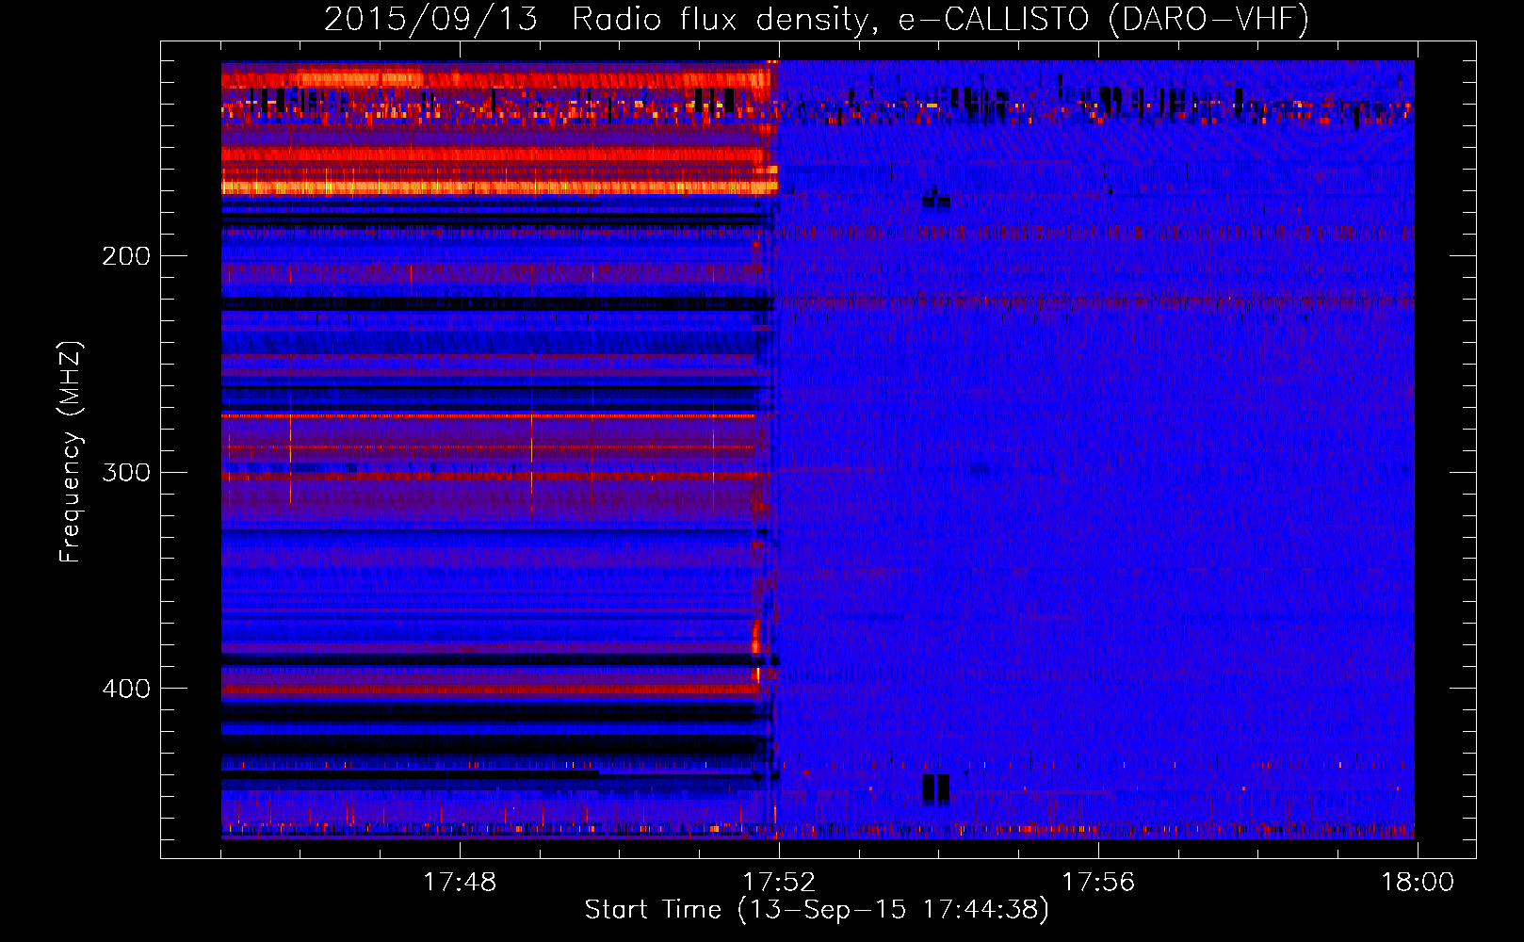The image size is (1524, 942).
Task: Click the 'Start Time (13-Sep-15 17:44:38)' label
Action: point(817,910)
